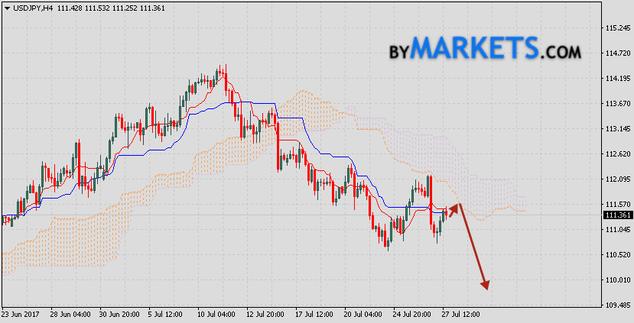Click the large red downward forecast arrowhead
This screenshot has width=634, height=323.
[x=484, y=283]
